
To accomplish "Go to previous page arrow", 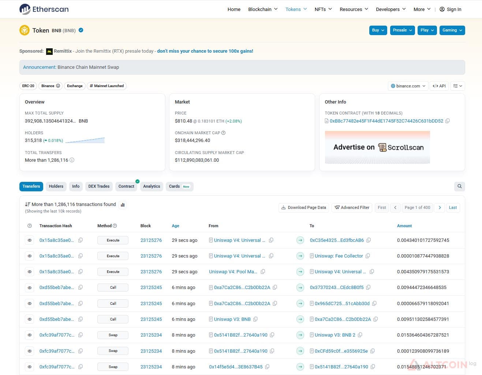I will (x=395, y=207).
